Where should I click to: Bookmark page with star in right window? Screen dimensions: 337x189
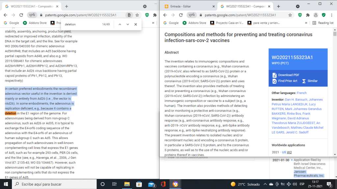click(290, 15)
